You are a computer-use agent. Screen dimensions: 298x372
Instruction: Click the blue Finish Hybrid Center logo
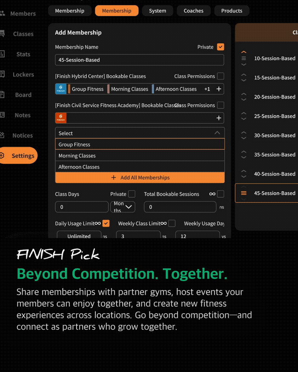click(x=60, y=89)
